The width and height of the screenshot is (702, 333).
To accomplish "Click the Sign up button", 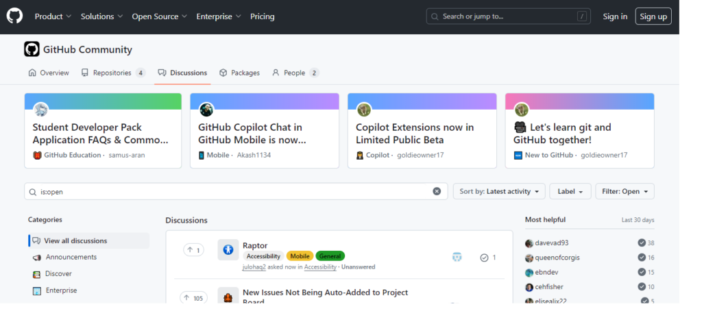I will (x=653, y=16).
